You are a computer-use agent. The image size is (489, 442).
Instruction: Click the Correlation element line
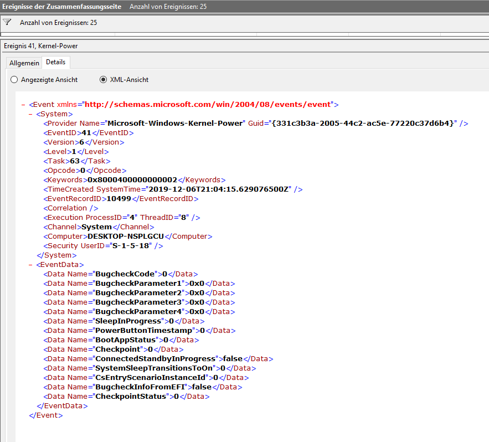click(71, 208)
